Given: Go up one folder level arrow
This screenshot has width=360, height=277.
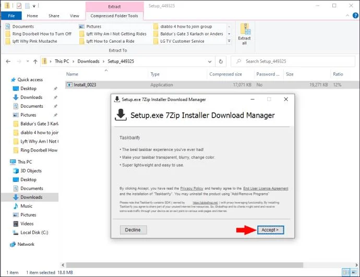Looking at the screenshot, I should pos(35,61).
